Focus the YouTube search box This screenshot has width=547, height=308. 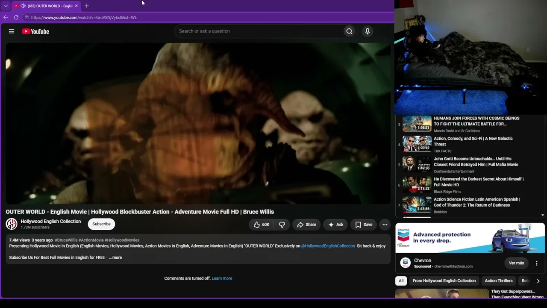click(x=259, y=31)
